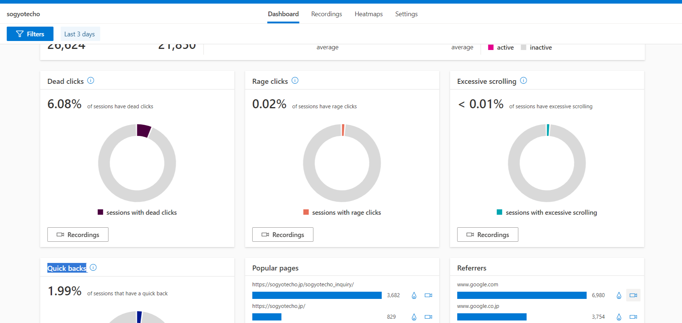Open heatmap for www.google.co.jp referrer

tap(619, 317)
